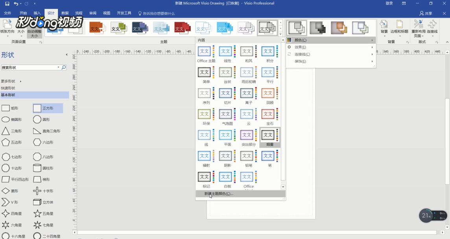Image resolution: width=450 pixels, height=239 pixels.
Task: Select the 圆形 circle shape
Action: [x=42, y=120]
